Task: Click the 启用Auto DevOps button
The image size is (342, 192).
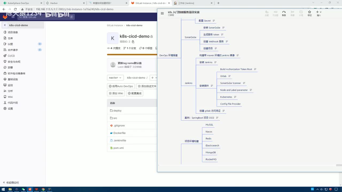Action: click(x=121, y=86)
